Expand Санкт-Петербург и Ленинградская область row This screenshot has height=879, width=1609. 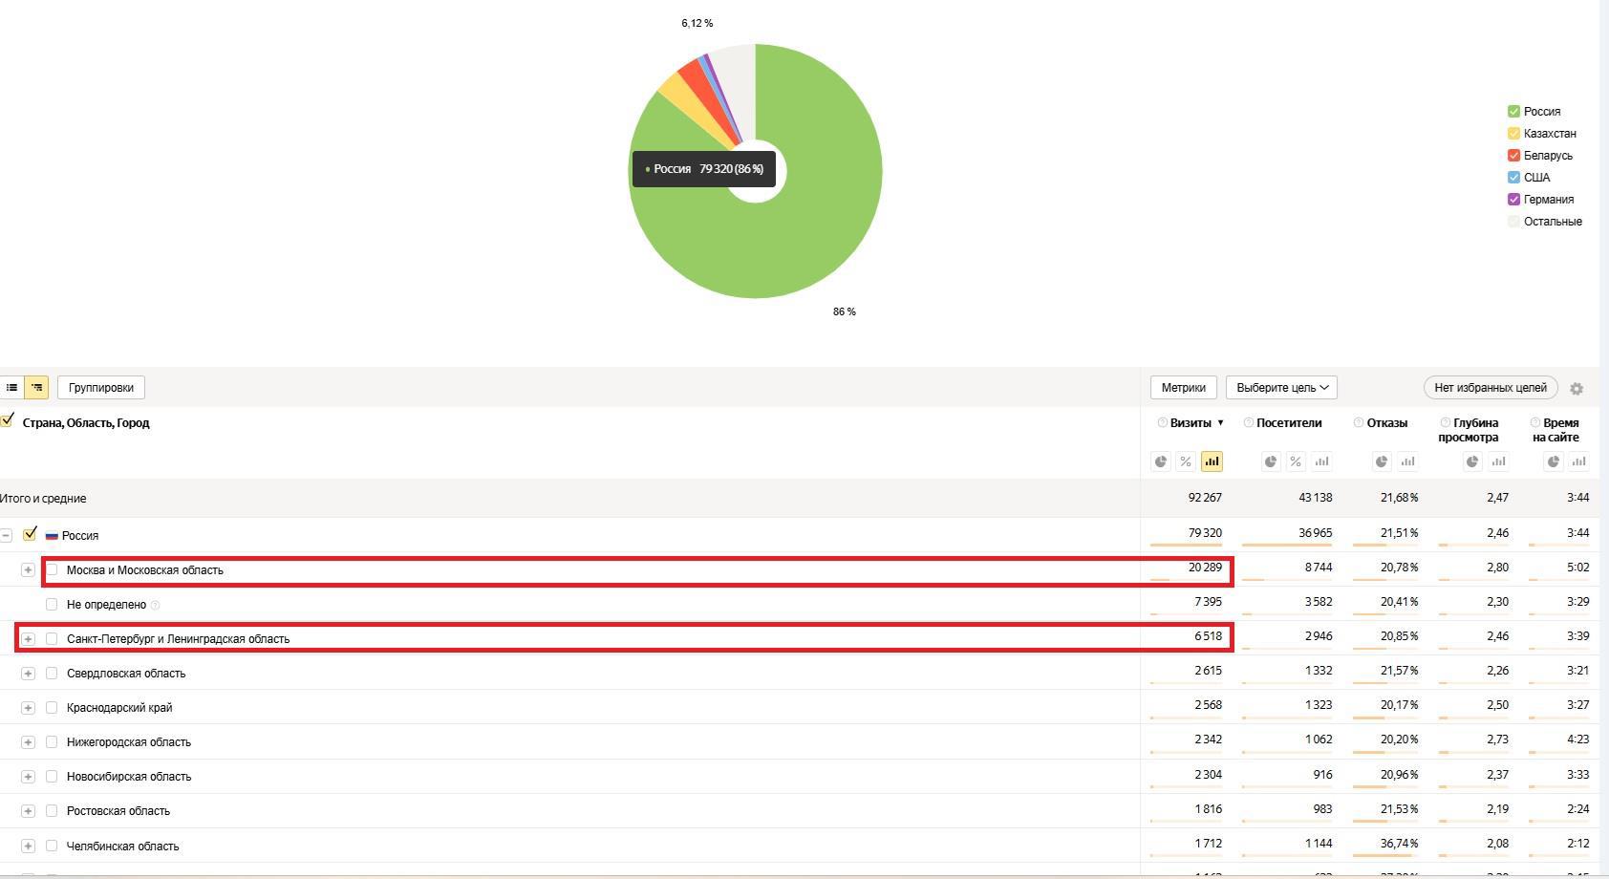[28, 639]
